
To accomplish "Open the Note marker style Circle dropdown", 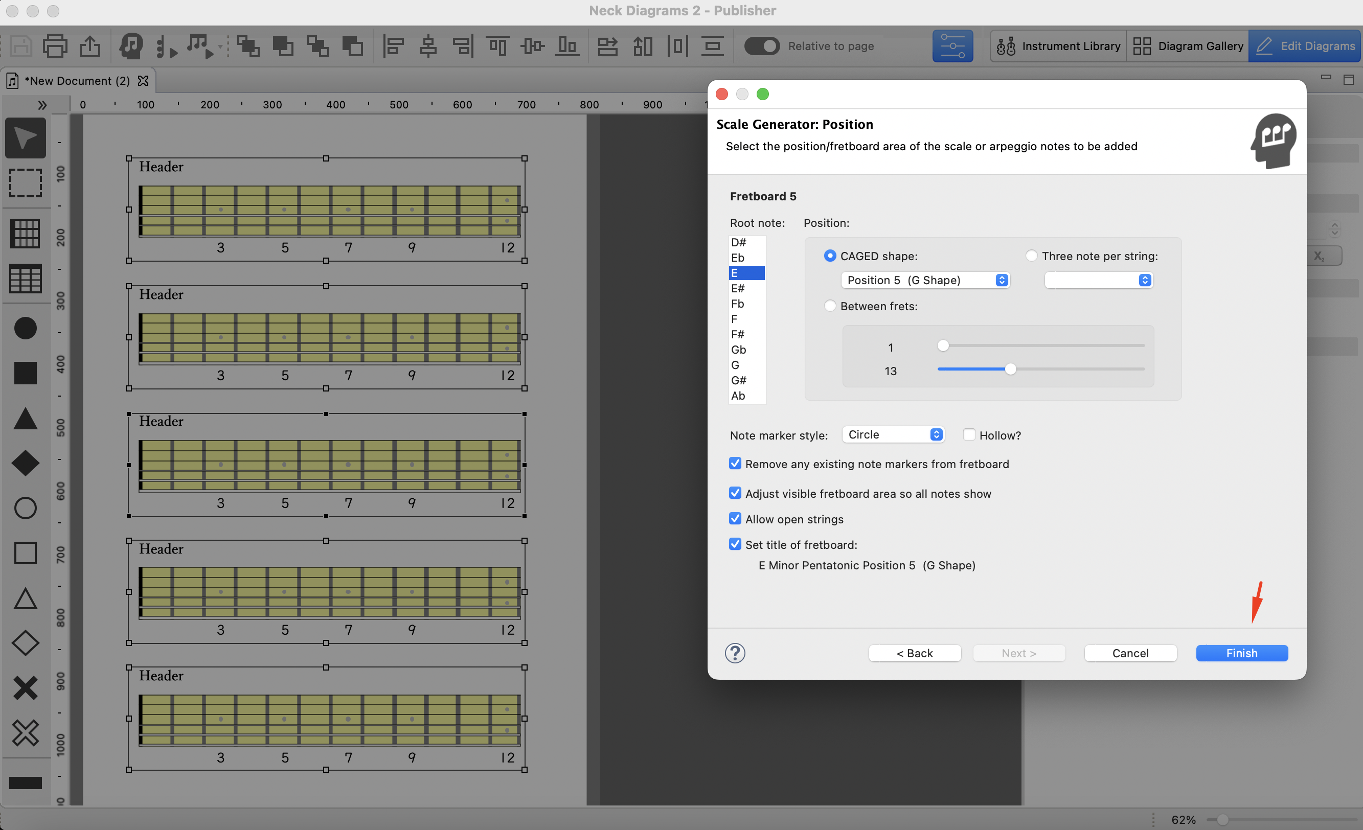I will pos(893,434).
